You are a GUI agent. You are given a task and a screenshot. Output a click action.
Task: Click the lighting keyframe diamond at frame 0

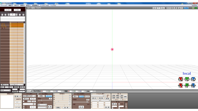11,25
